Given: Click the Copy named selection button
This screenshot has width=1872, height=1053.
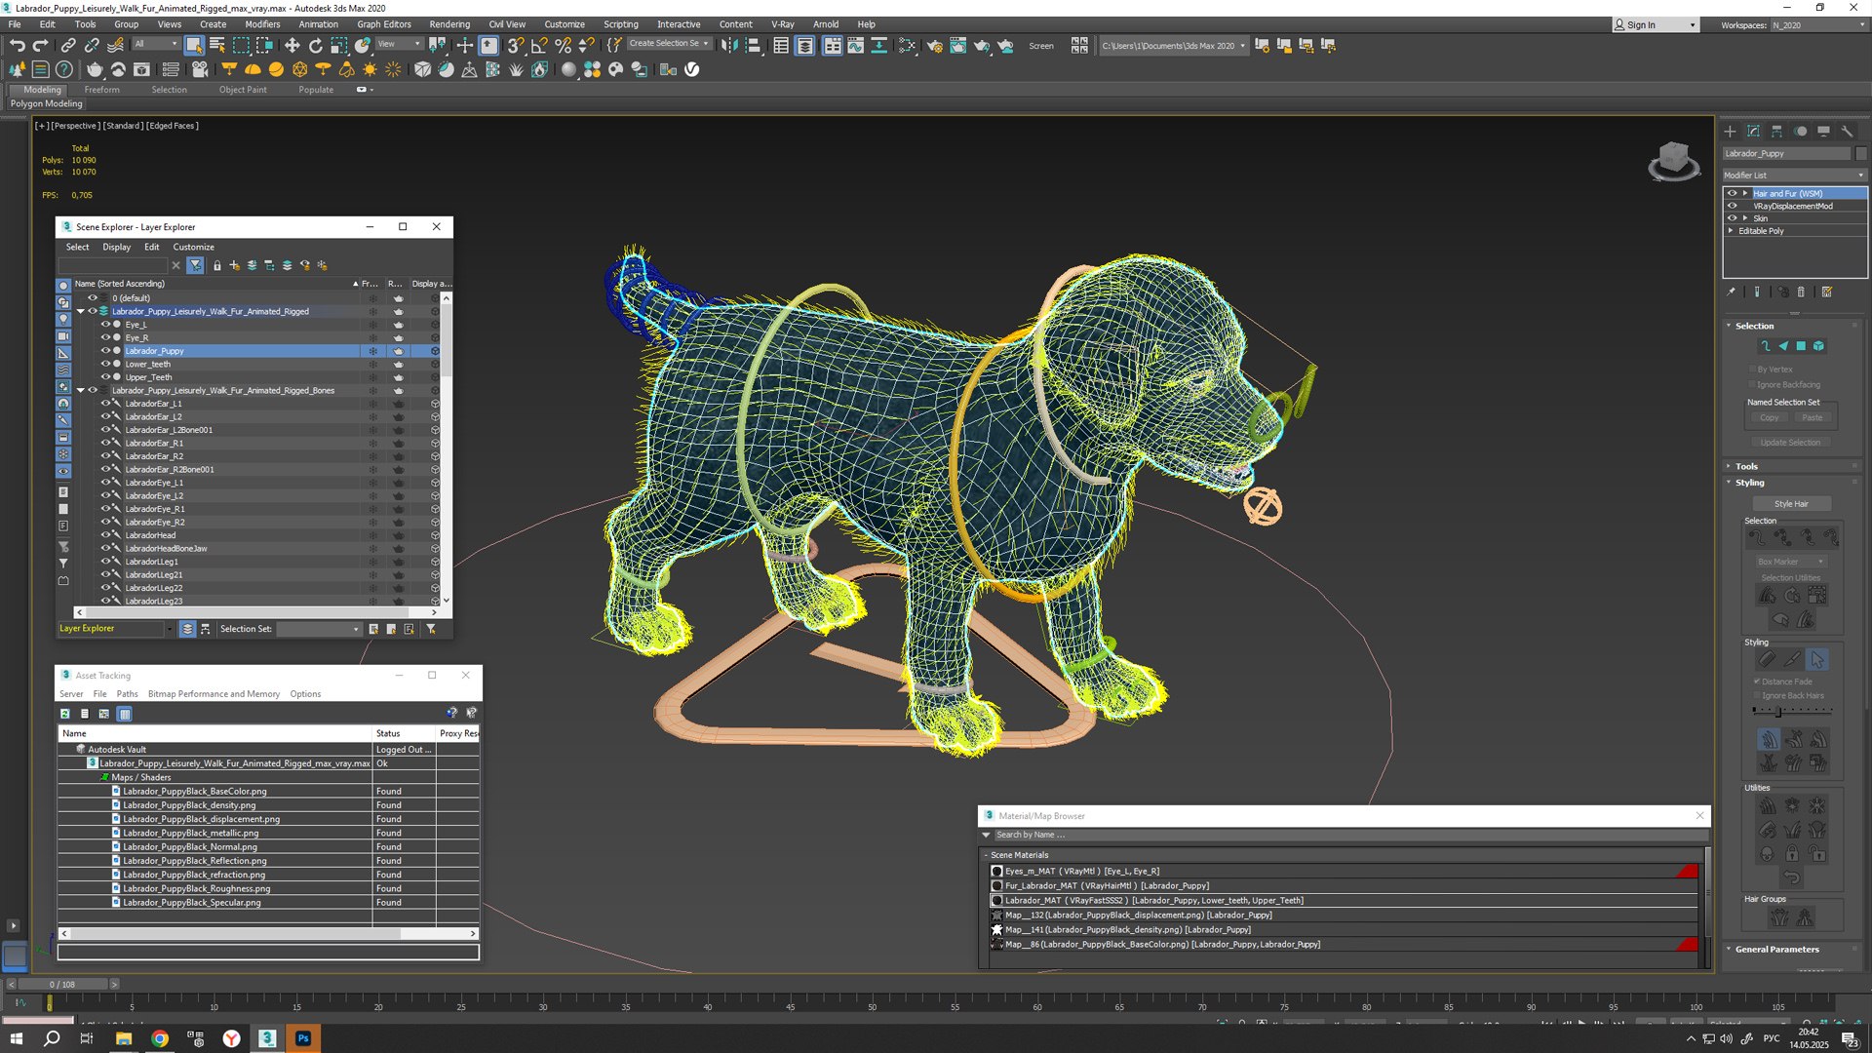Looking at the screenshot, I should point(1769,417).
